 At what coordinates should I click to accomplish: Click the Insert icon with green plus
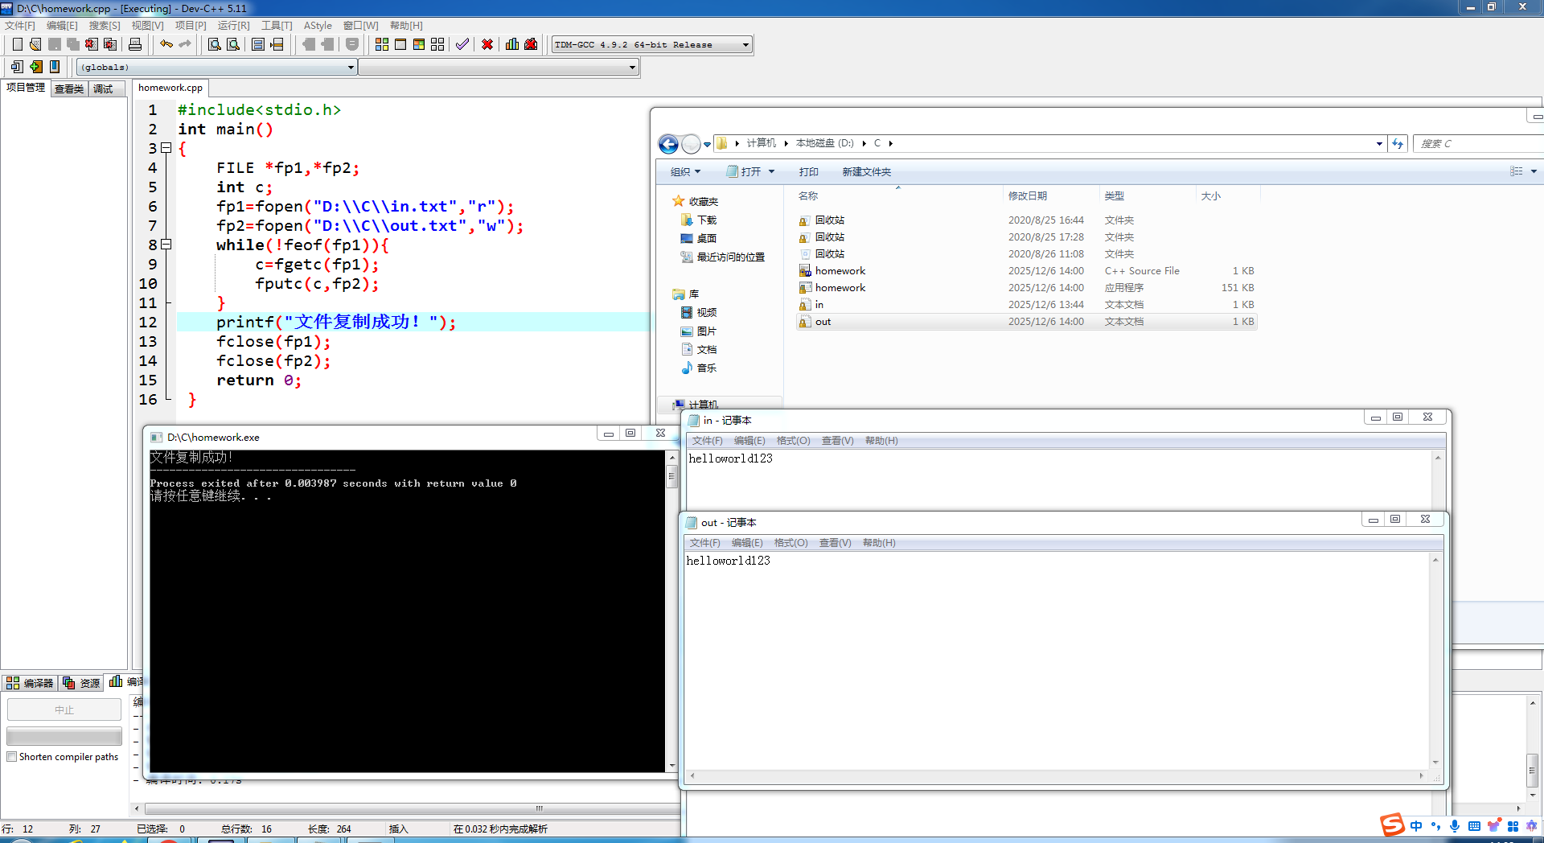click(x=35, y=67)
